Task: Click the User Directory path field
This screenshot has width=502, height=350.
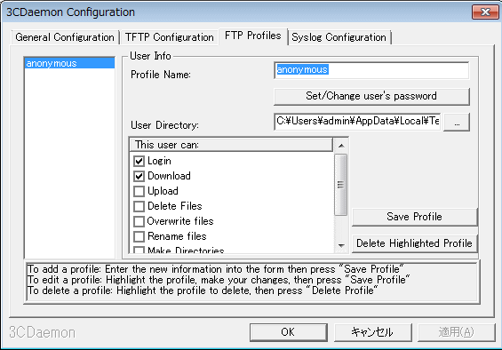Action: [357, 122]
